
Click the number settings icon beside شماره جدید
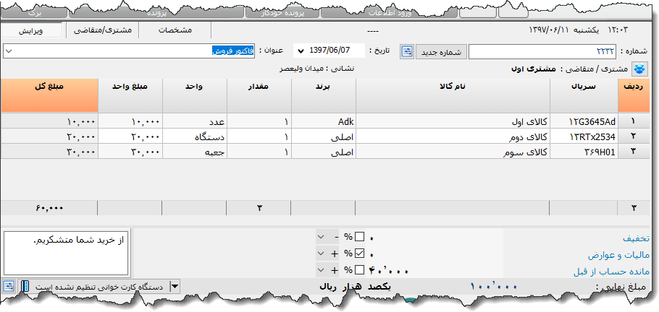point(407,52)
